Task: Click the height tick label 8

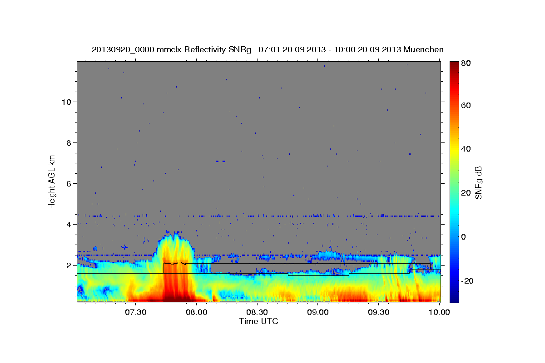Action: coord(69,142)
